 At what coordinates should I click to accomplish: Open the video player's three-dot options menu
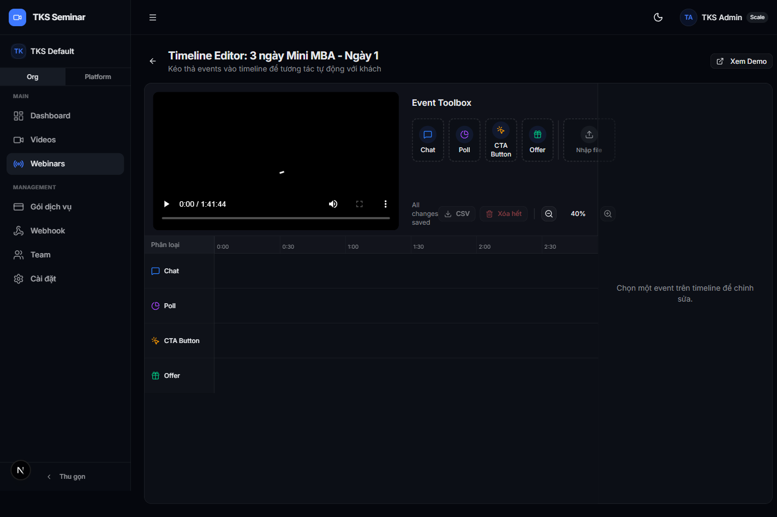tap(385, 204)
